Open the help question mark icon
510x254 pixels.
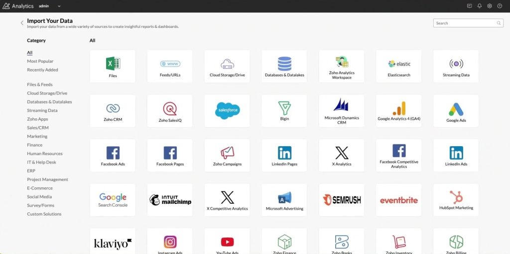pyautogui.click(x=500, y=6)
